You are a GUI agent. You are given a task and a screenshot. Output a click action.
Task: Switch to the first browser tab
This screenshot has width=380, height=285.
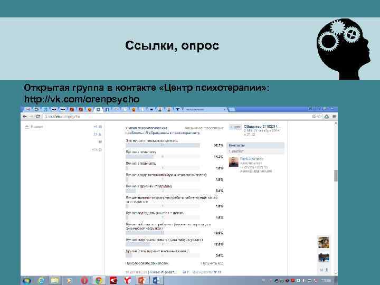coord(27,110)
